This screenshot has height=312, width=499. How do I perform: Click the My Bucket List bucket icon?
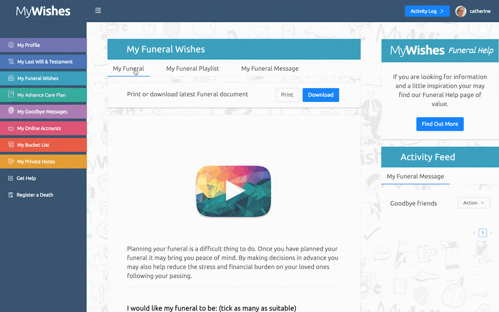tap(11, 145)
